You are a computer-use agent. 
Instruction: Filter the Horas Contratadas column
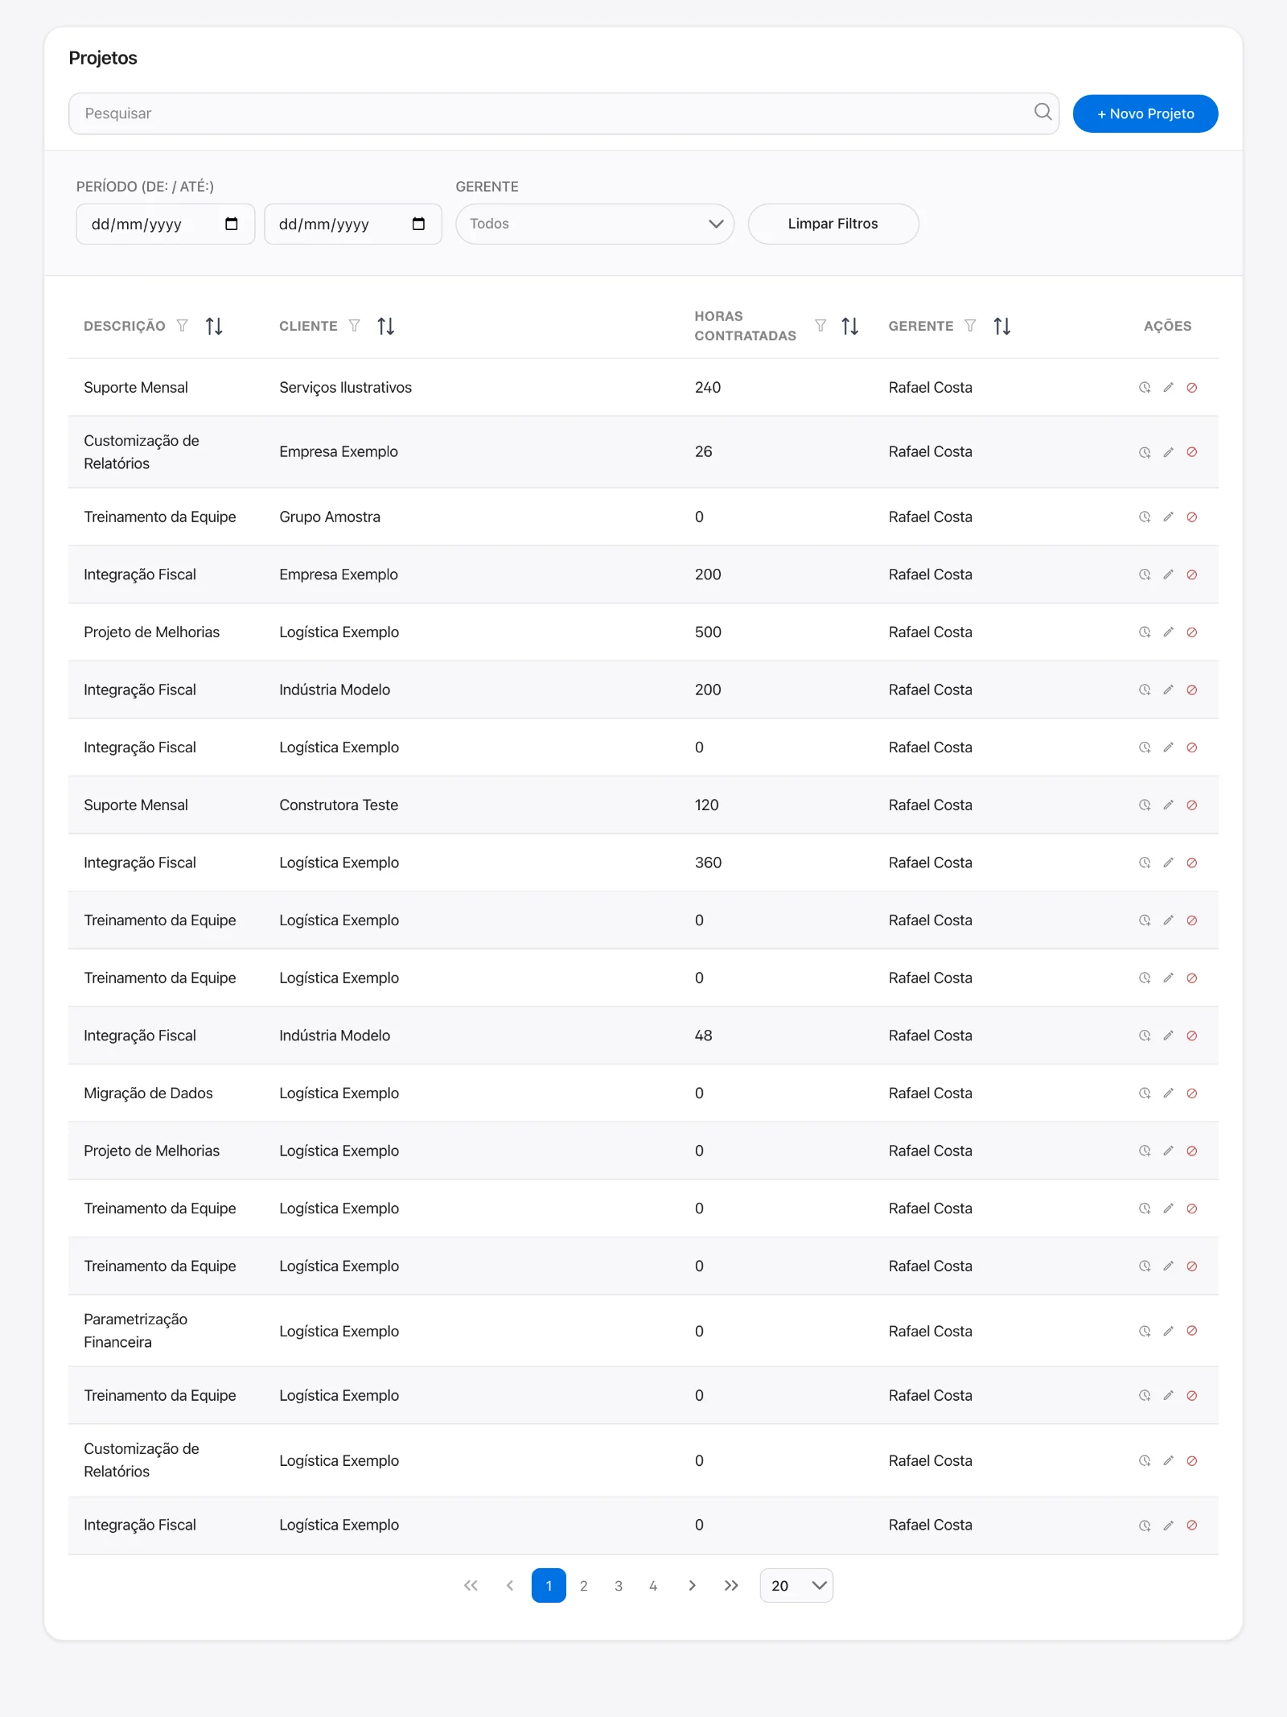pyautogui.click(x=820, y=326)
